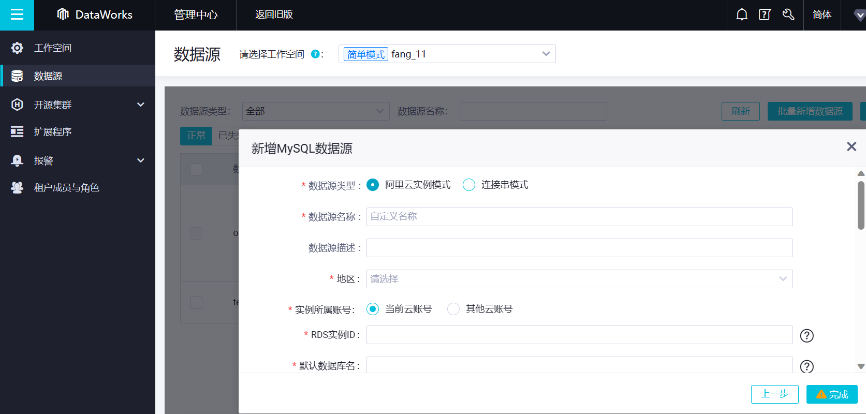The height and width of the screenshot is (414, 866).
Task: Open the 数据源类型 全部 dropdown
Action: pos(316,111)
